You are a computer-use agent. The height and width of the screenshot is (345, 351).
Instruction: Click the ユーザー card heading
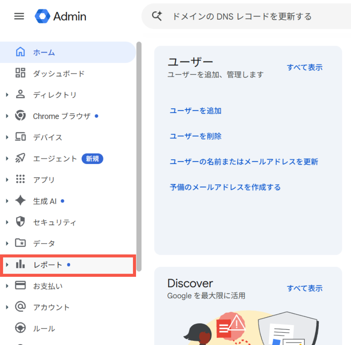coord(190,62)
